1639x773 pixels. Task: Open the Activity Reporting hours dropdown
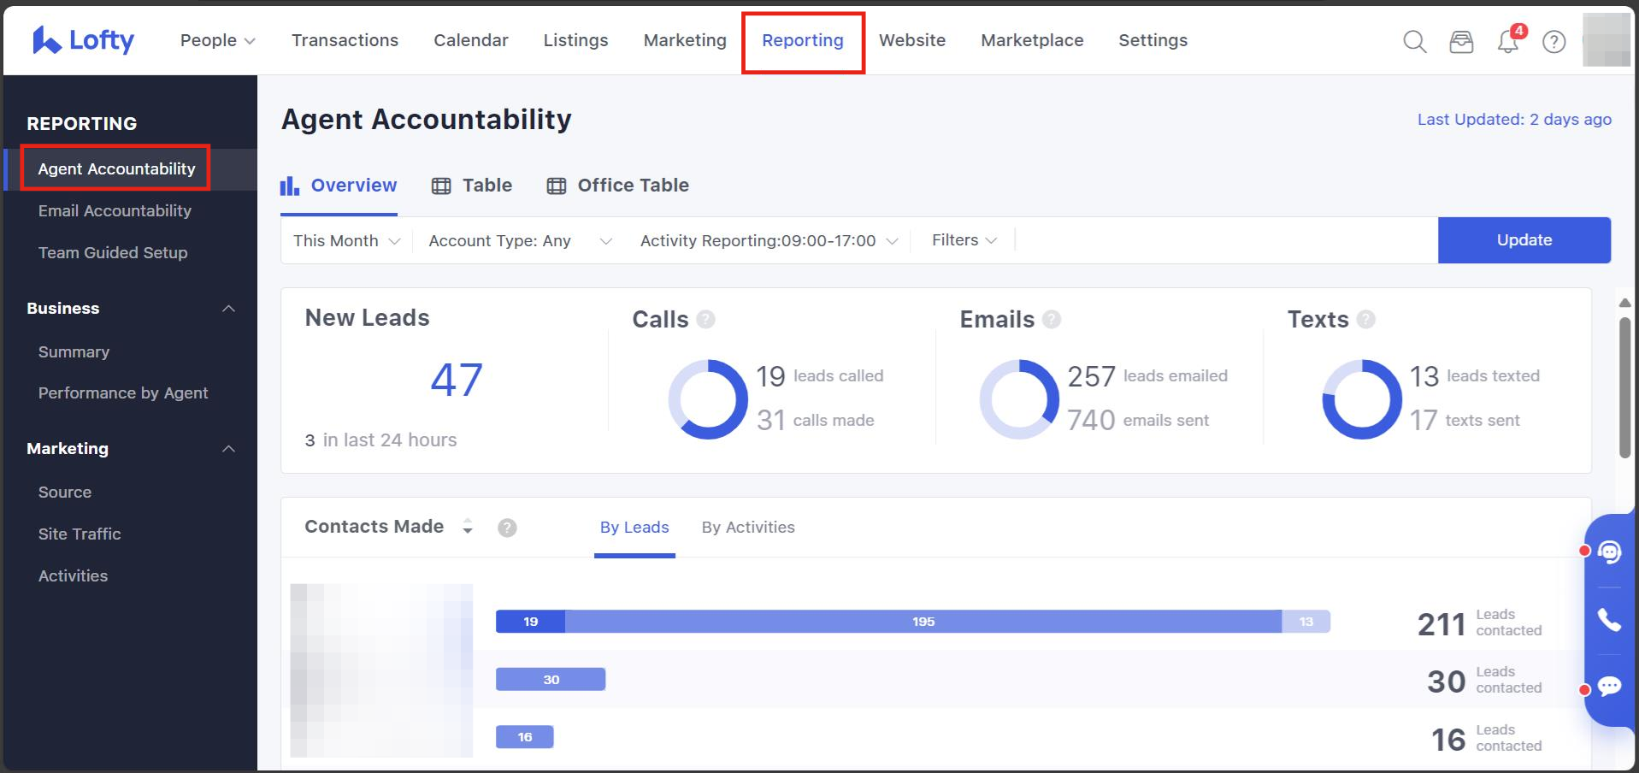769,240
